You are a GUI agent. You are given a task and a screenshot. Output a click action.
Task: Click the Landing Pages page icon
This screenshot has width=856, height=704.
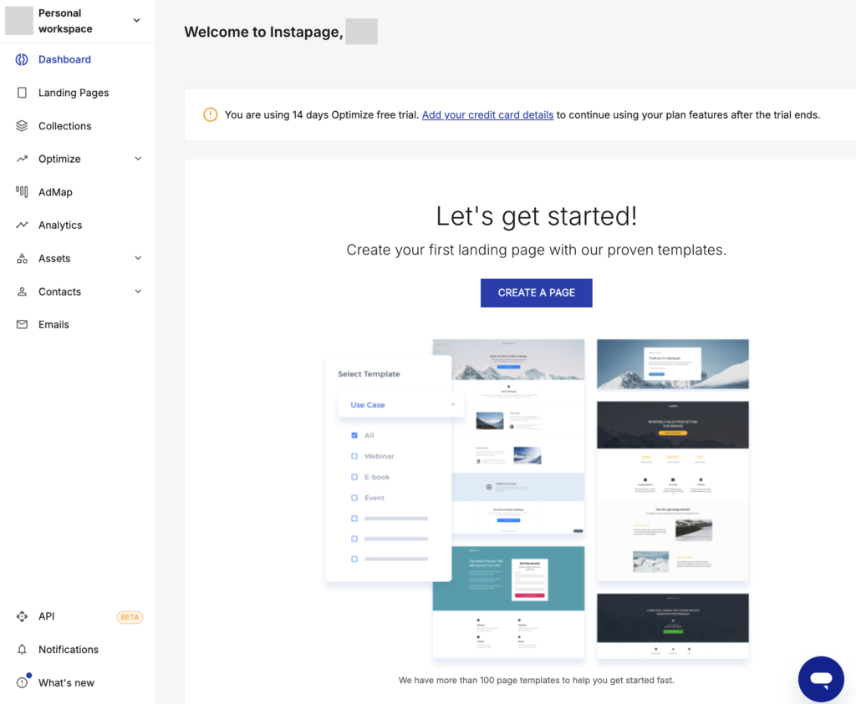(22, 93)
